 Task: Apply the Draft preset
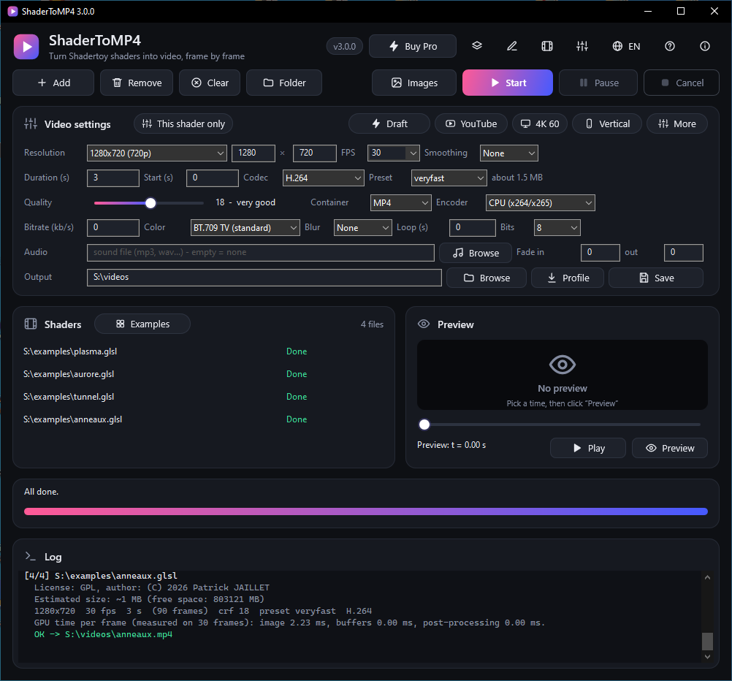[x=389, y=123]
